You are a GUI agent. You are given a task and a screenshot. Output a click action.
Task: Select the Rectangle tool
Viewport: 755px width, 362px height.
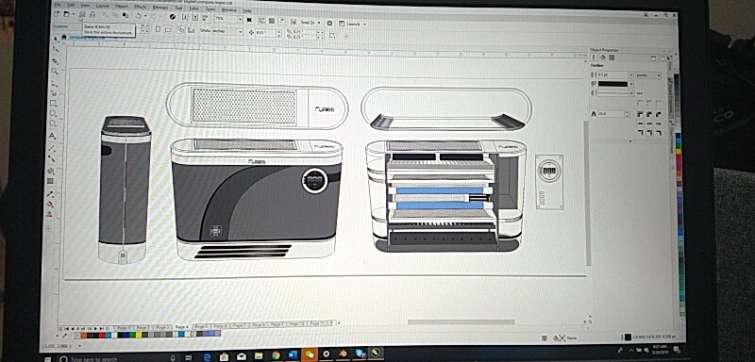tap(54, 103)
